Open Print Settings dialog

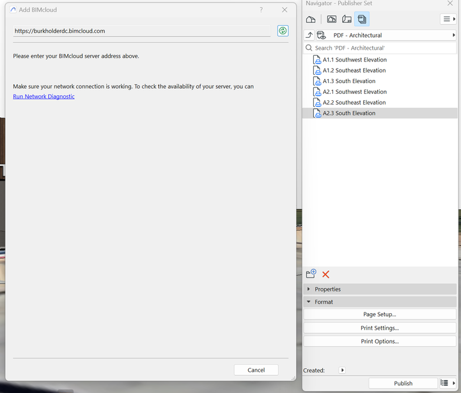coord(380,328)
